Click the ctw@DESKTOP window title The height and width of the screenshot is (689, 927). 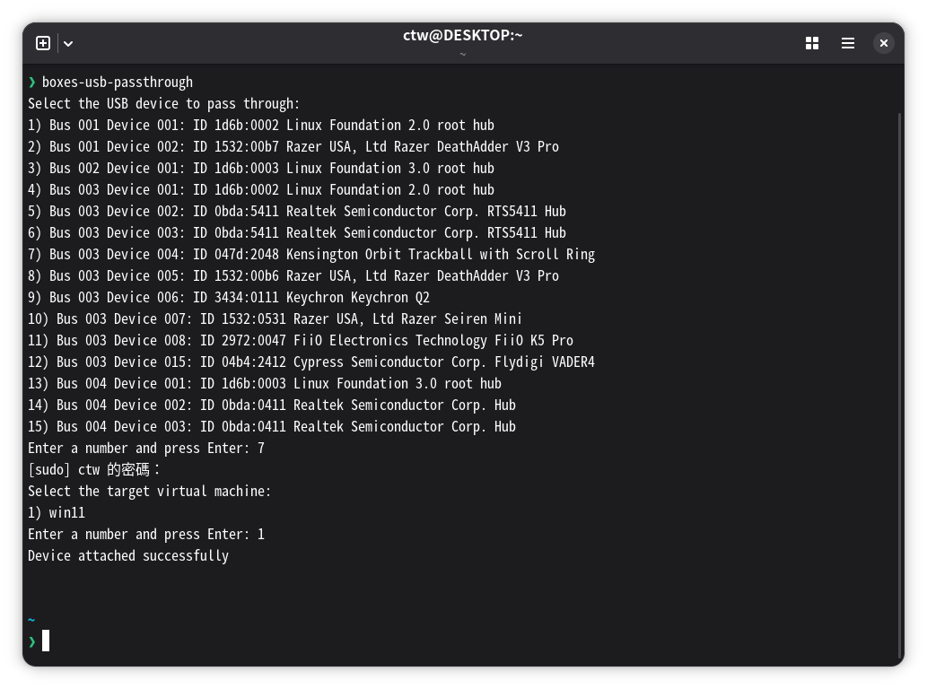463,36
